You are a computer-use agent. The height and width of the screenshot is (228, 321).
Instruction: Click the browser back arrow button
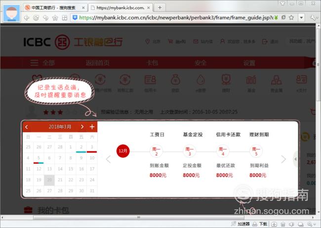click(x=27, y=18)
